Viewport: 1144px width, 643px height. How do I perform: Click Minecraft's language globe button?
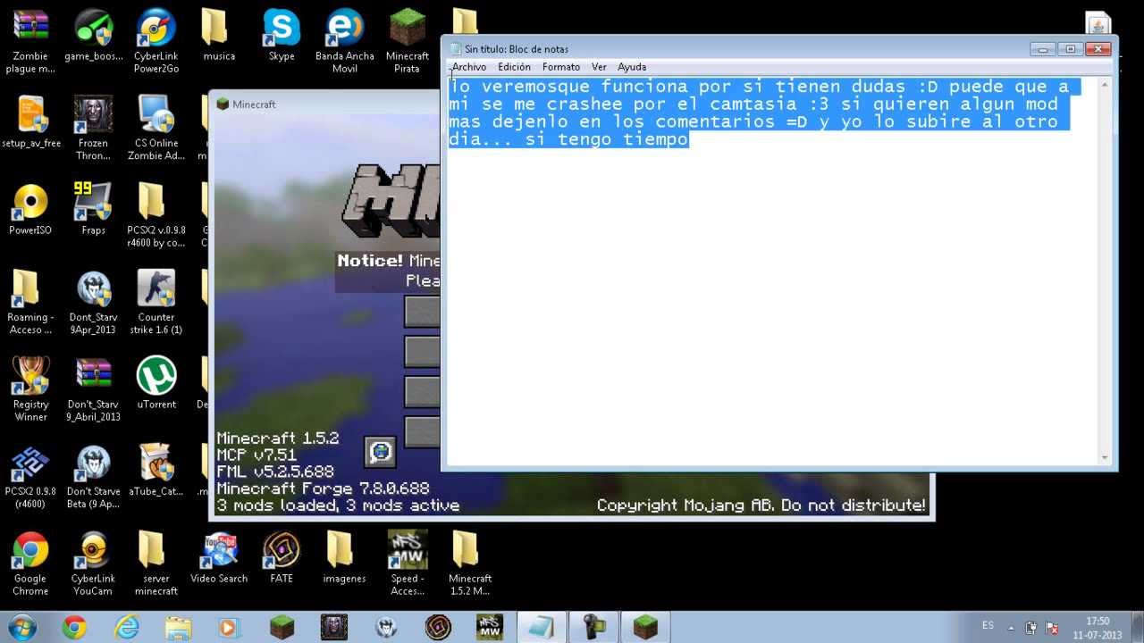pos(380,451)
